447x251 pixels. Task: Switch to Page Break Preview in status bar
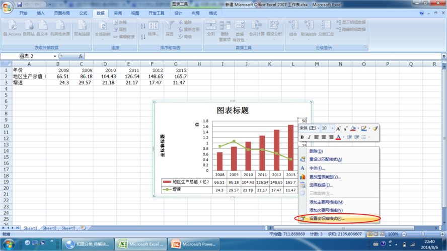(382, 234)
